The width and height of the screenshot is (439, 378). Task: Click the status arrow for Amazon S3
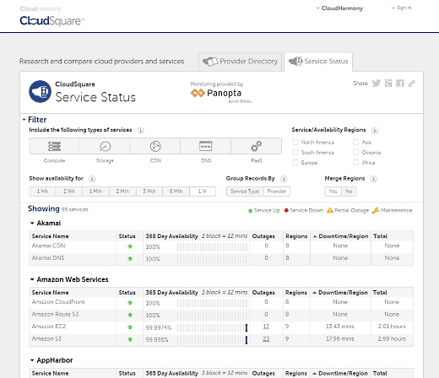(x=130, y=339)
